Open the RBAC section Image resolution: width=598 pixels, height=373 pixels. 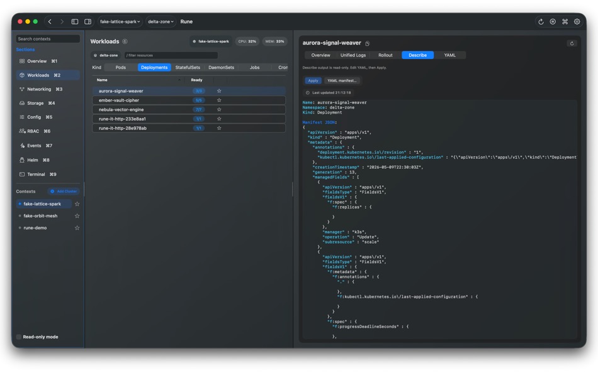(x=48, y=131)
